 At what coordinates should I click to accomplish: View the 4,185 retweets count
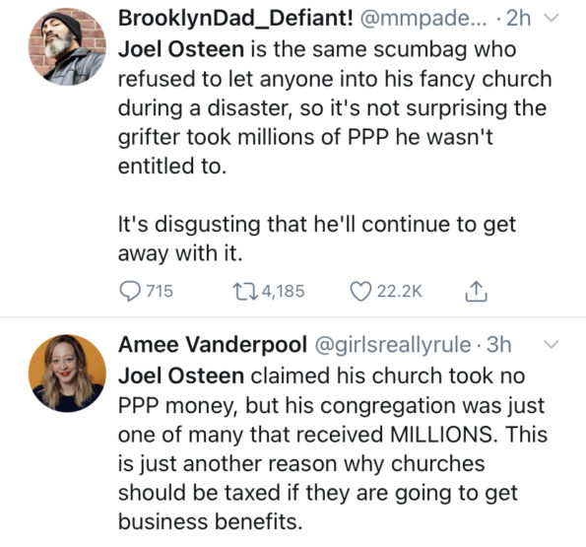(284, 292)
